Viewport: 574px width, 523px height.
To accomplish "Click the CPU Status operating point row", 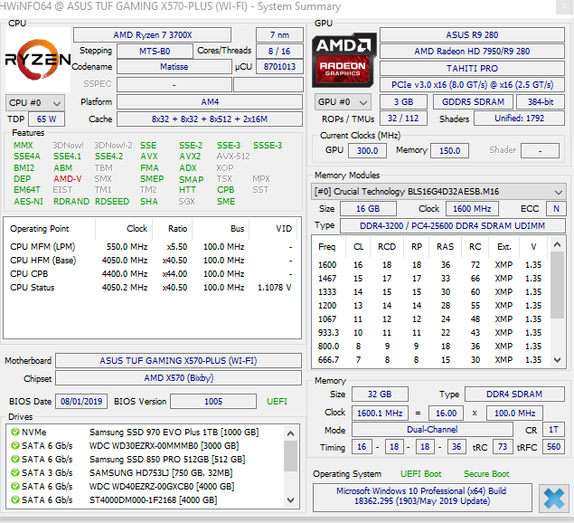I will click(x=151, y=288).
